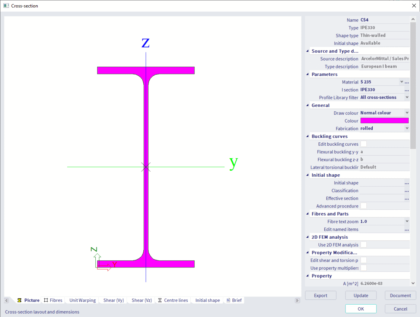Enable Edit buckling curves checkbox
Image resolution: width=420 pixels, height=317 pixels.
(363, 143)
